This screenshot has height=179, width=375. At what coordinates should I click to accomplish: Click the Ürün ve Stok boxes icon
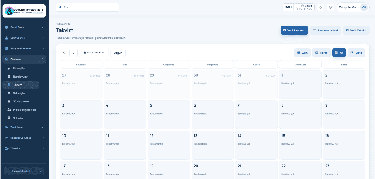click(7, 38)
